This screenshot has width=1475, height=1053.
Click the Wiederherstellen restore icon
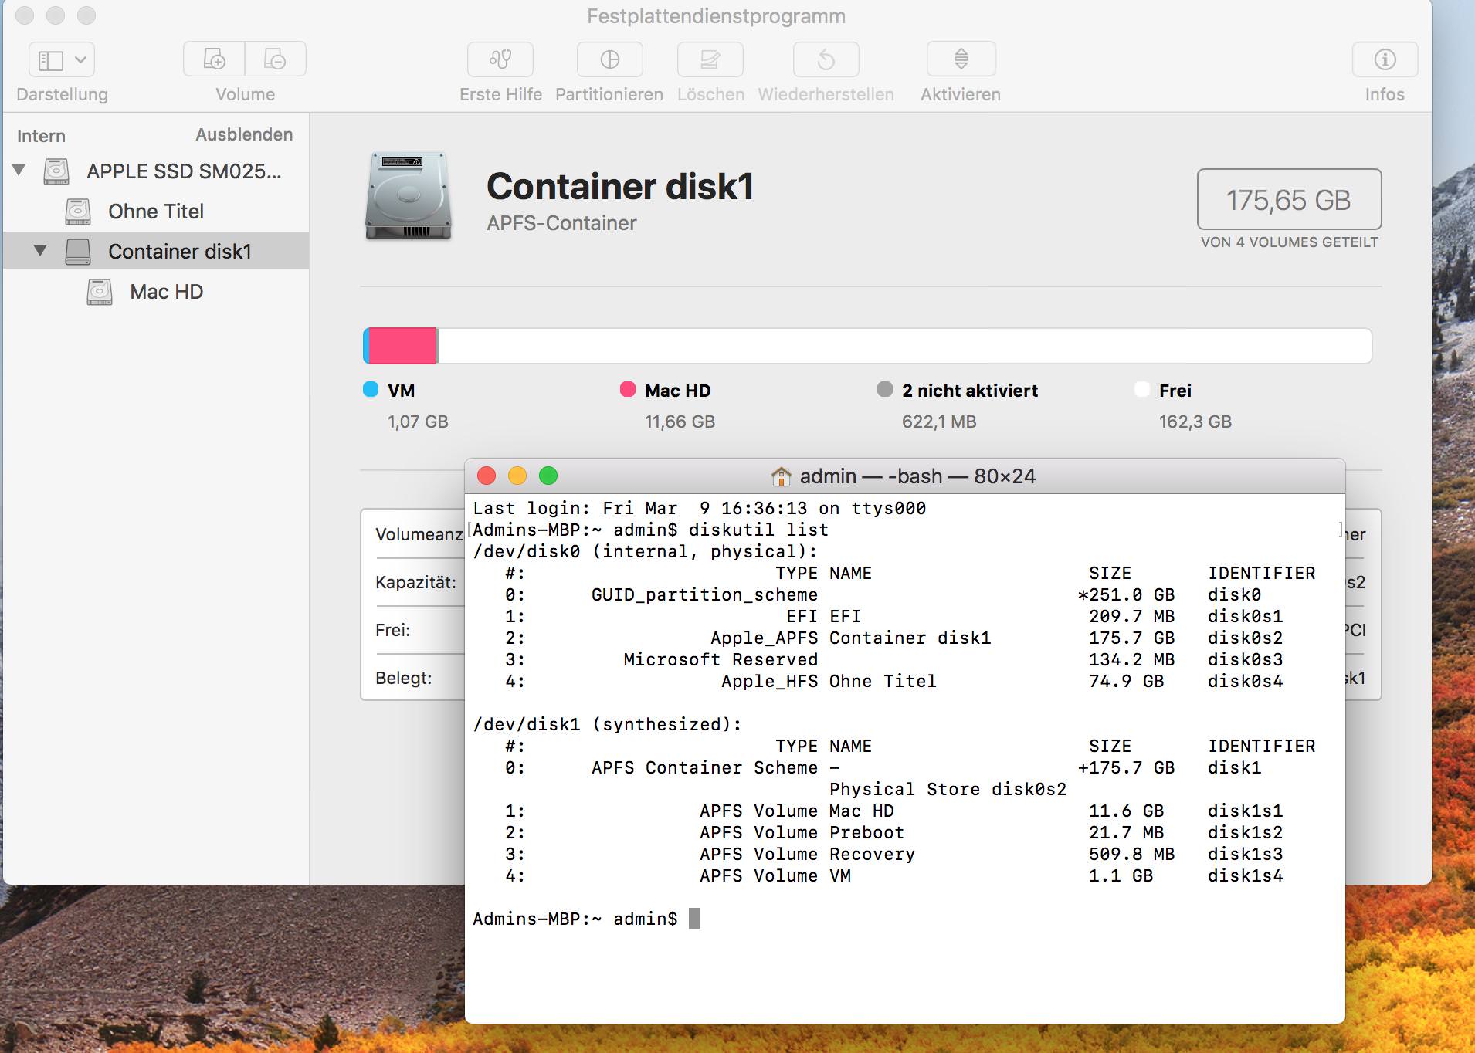[x=826, y=59]
